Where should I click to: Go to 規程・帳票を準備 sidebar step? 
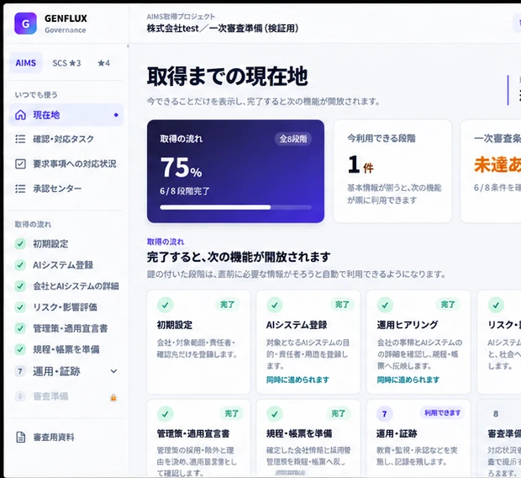point(66,349)
